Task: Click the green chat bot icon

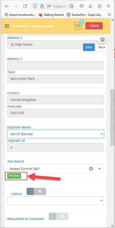Action: [x=102, y=39]
